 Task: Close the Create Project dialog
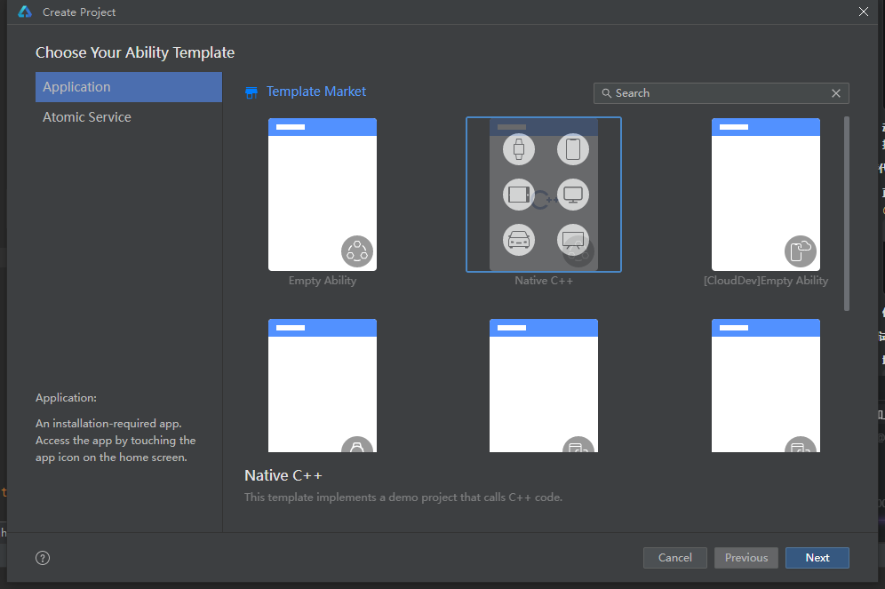(x=864, y=12)
